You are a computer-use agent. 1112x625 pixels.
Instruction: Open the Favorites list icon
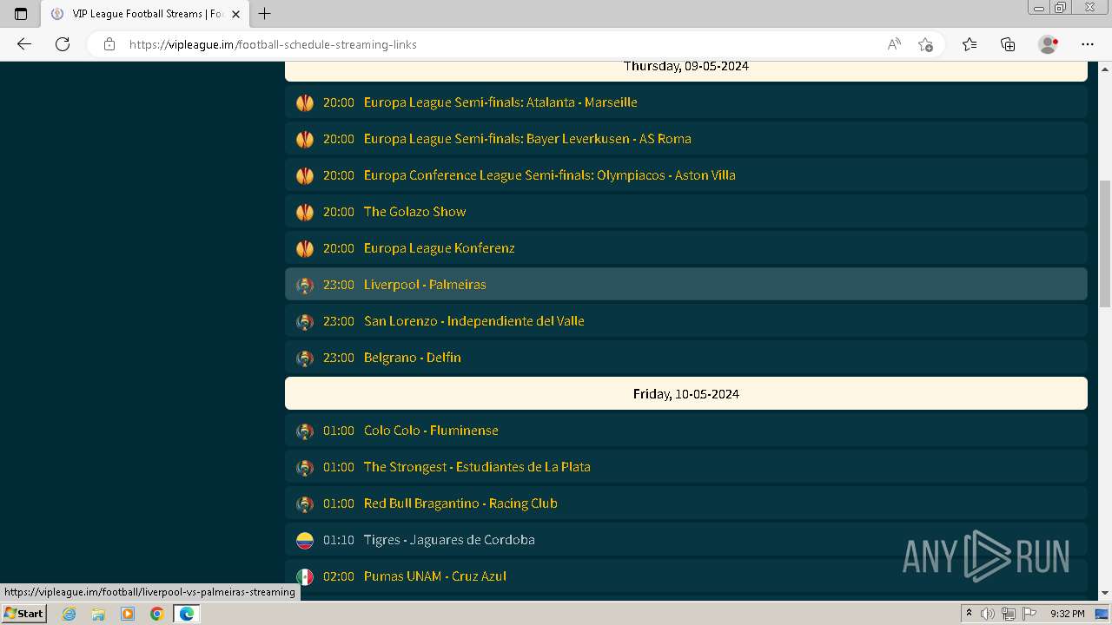(970, 44)
